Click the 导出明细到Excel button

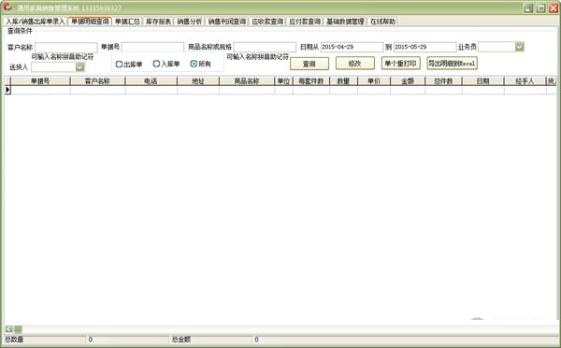click(452, 64)
